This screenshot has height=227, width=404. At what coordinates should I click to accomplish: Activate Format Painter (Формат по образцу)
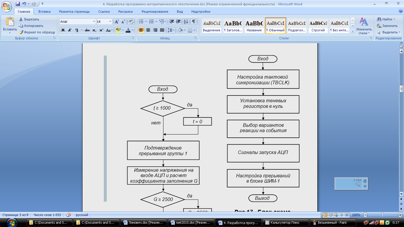37,32
